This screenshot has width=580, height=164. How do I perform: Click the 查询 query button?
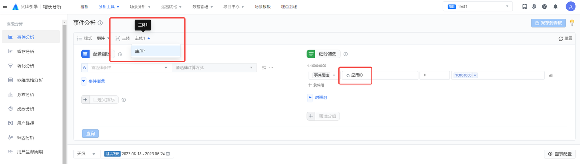pyautogui.click(x=91, y=134)
